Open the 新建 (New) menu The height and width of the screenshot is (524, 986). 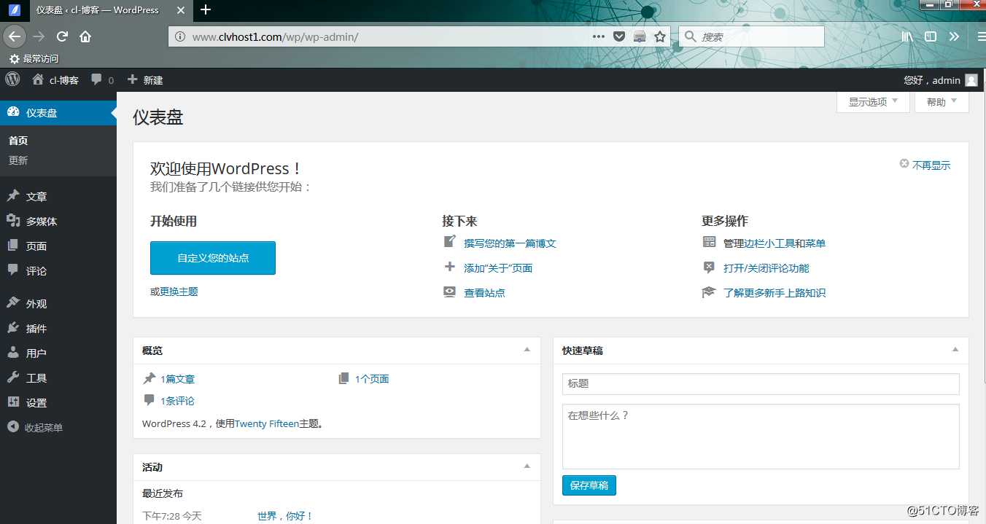coord(145,80)
